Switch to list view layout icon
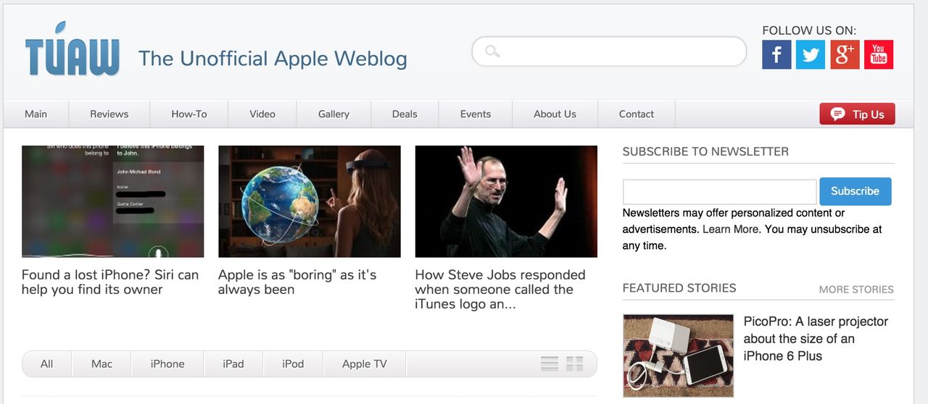Image resolution: width=928 pixels, height=404 pixels. point(550,363)
